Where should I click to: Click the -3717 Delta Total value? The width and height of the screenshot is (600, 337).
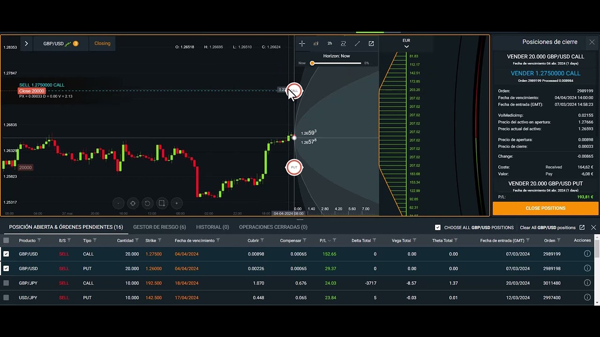point(371,283)
